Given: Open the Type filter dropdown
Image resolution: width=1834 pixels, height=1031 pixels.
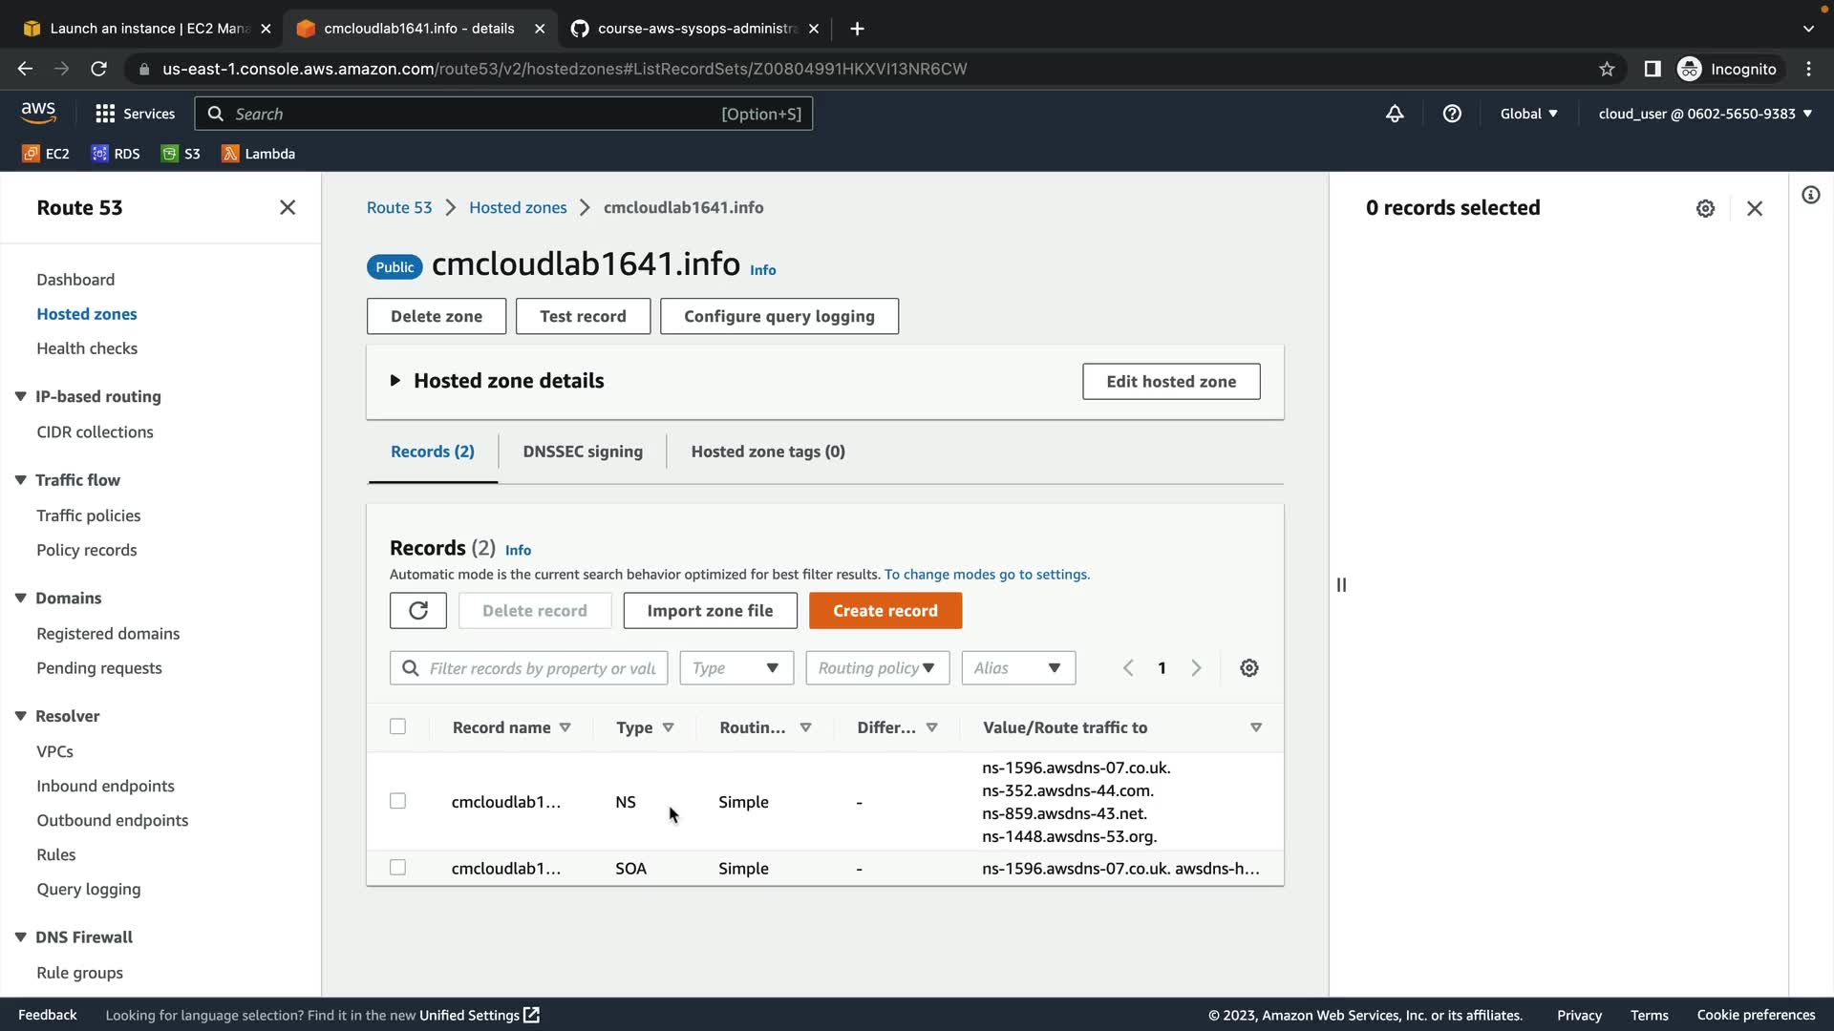Looking at the screenshot, I should (x=736, y=668).
